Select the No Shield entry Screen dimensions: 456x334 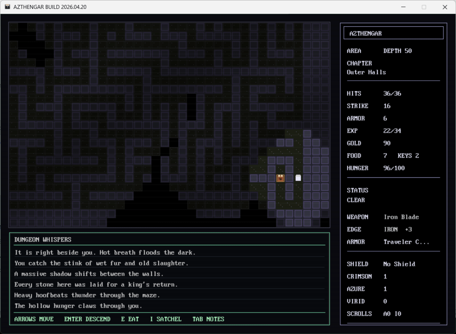[399, 264]
